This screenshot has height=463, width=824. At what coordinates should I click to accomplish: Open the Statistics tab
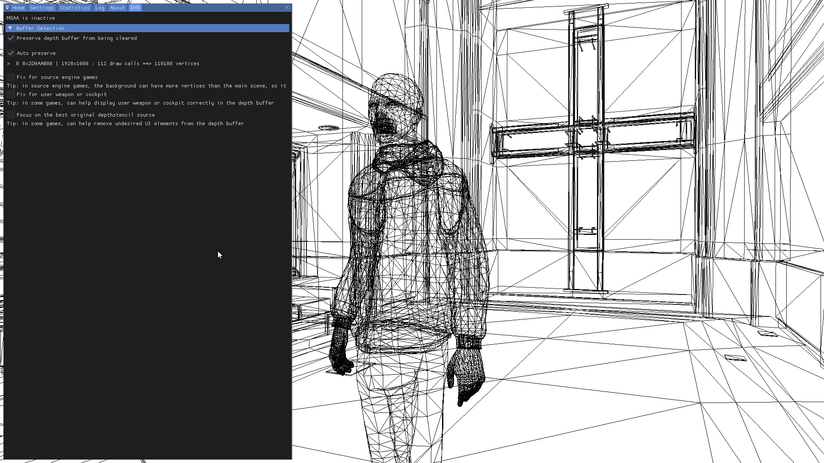(75, 8)
